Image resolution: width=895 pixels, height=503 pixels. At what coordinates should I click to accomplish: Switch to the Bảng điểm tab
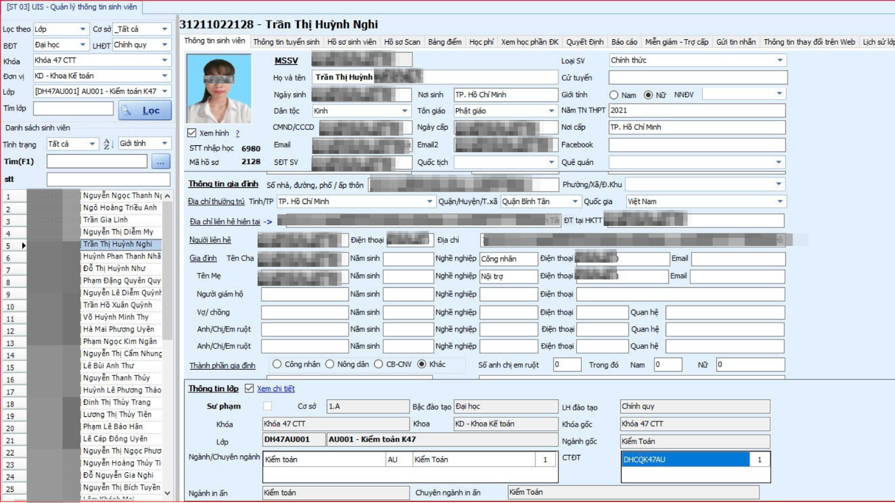point(445,42)
